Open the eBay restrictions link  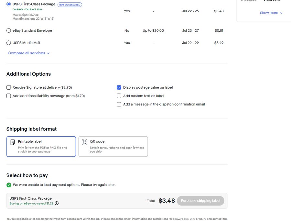click(176, 219)
